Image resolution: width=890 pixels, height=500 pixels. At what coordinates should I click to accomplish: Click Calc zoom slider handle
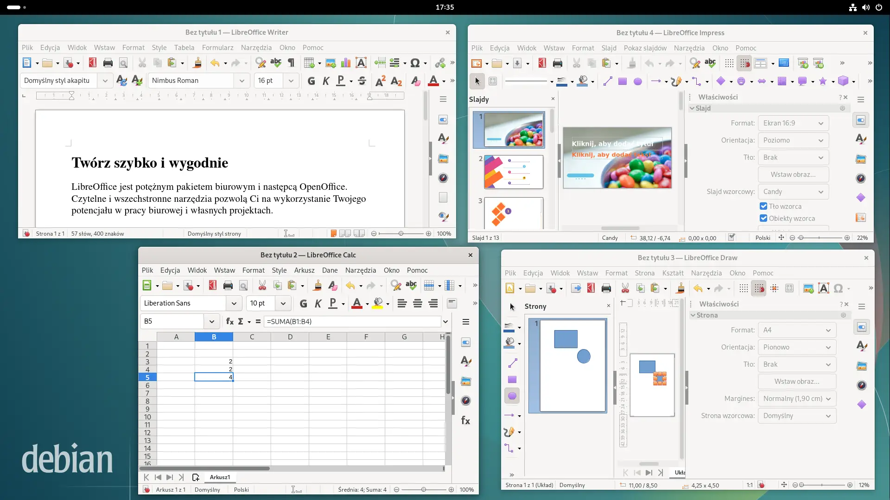[x=423, y=490]
